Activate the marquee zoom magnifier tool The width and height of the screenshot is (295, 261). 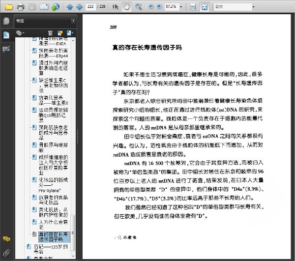[x=139, y=7]
